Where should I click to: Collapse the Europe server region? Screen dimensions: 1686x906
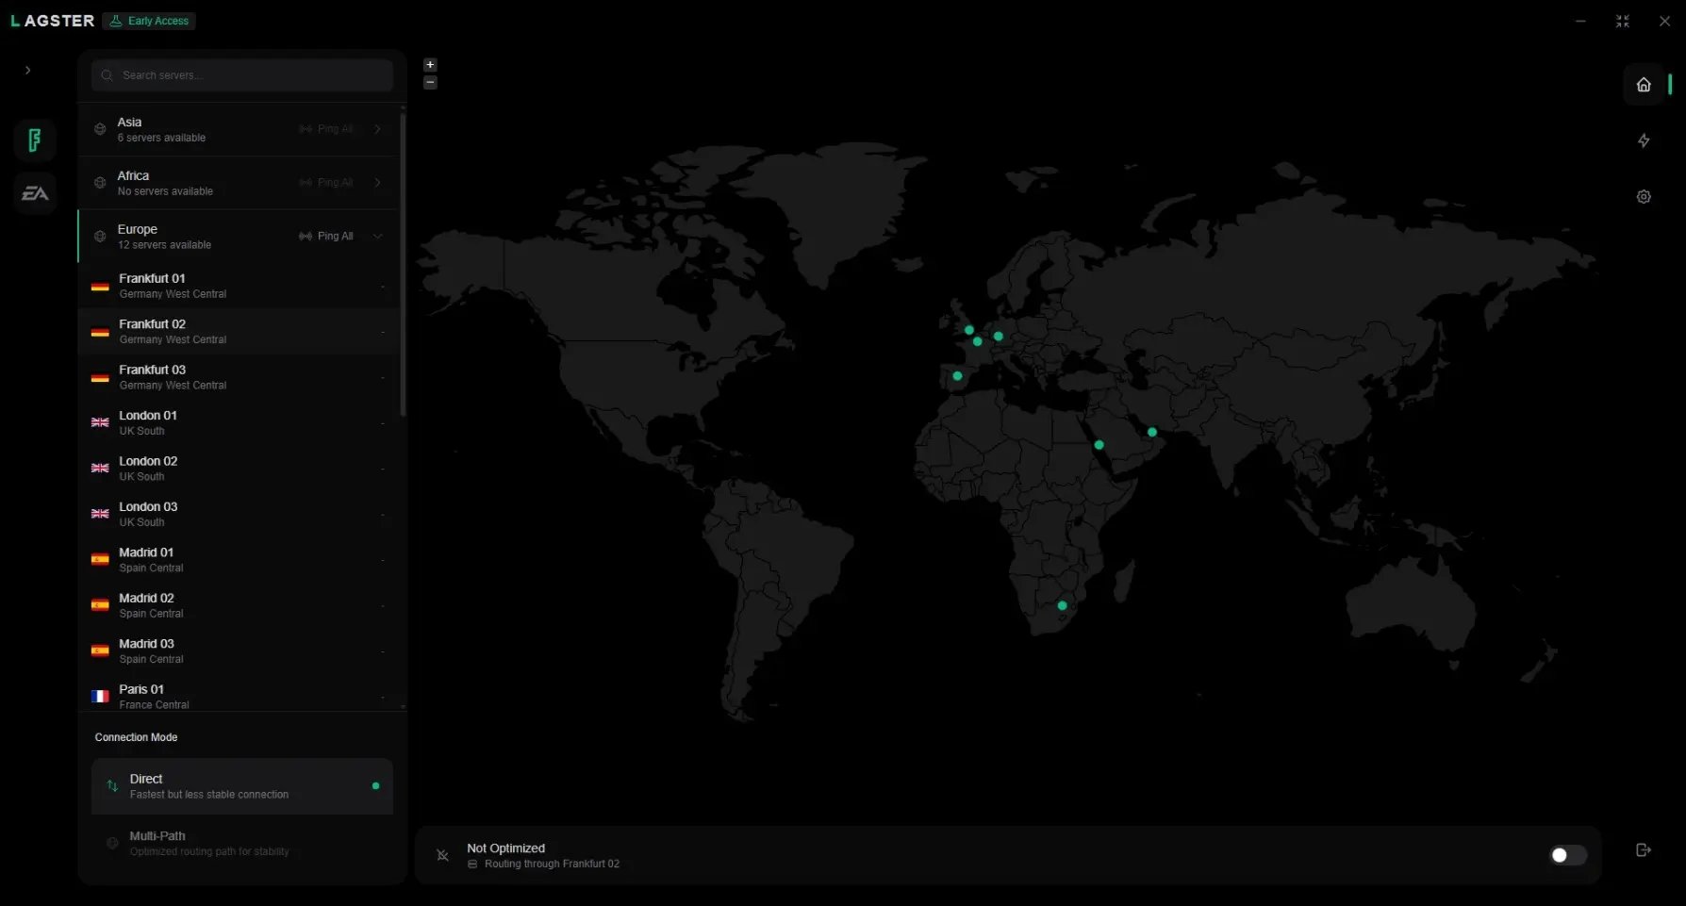(x=378, y=237)
